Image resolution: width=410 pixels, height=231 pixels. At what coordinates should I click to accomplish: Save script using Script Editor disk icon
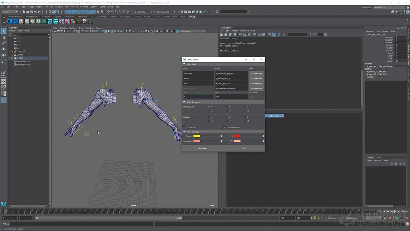(x=230, y=34)
